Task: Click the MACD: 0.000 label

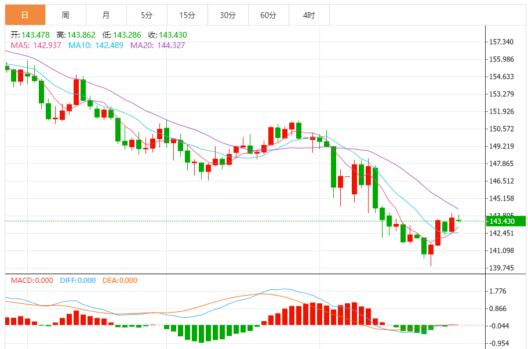Action: [x=32, y=281]
